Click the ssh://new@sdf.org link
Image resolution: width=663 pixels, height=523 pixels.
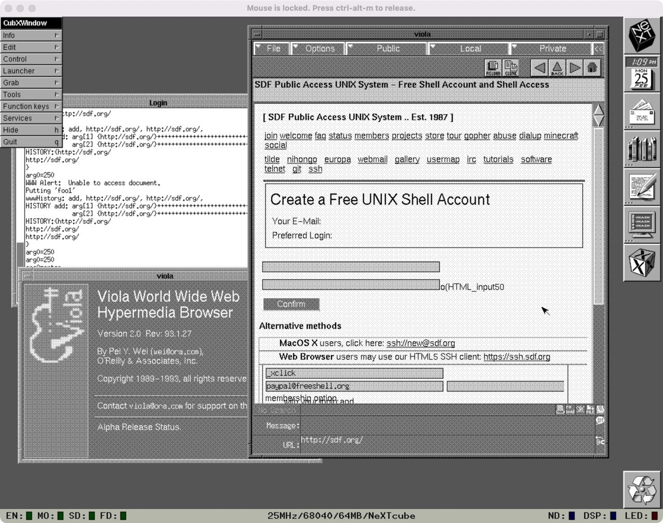pyautogui.click(x=421, y=343)
